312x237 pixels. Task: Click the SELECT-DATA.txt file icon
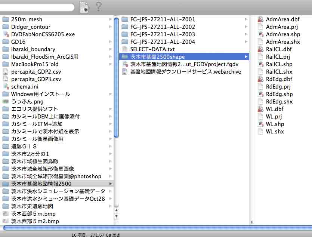[125, 49]
